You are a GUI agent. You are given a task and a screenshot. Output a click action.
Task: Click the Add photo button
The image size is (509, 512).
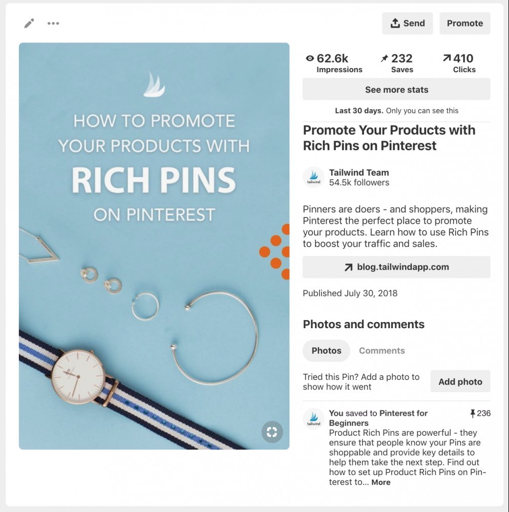tap(460, 381)
